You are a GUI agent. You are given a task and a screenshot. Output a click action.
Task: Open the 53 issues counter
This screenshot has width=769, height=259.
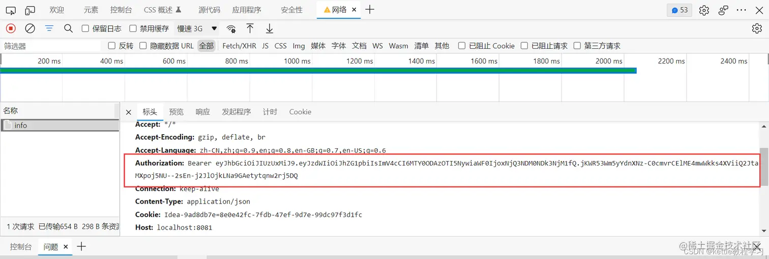point(679,10)
